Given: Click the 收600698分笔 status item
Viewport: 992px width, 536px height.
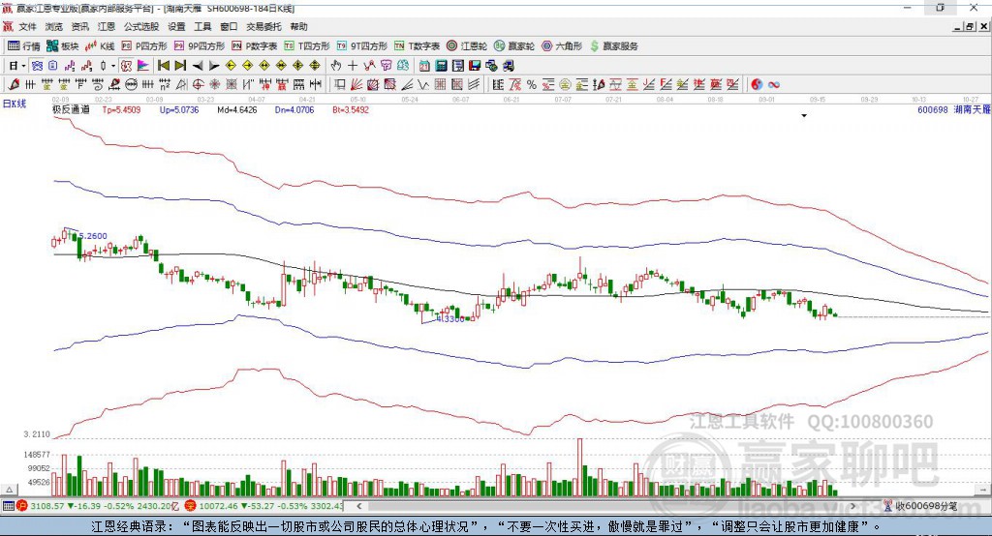Looking at the screenshot, I should [x=920, y=506].
